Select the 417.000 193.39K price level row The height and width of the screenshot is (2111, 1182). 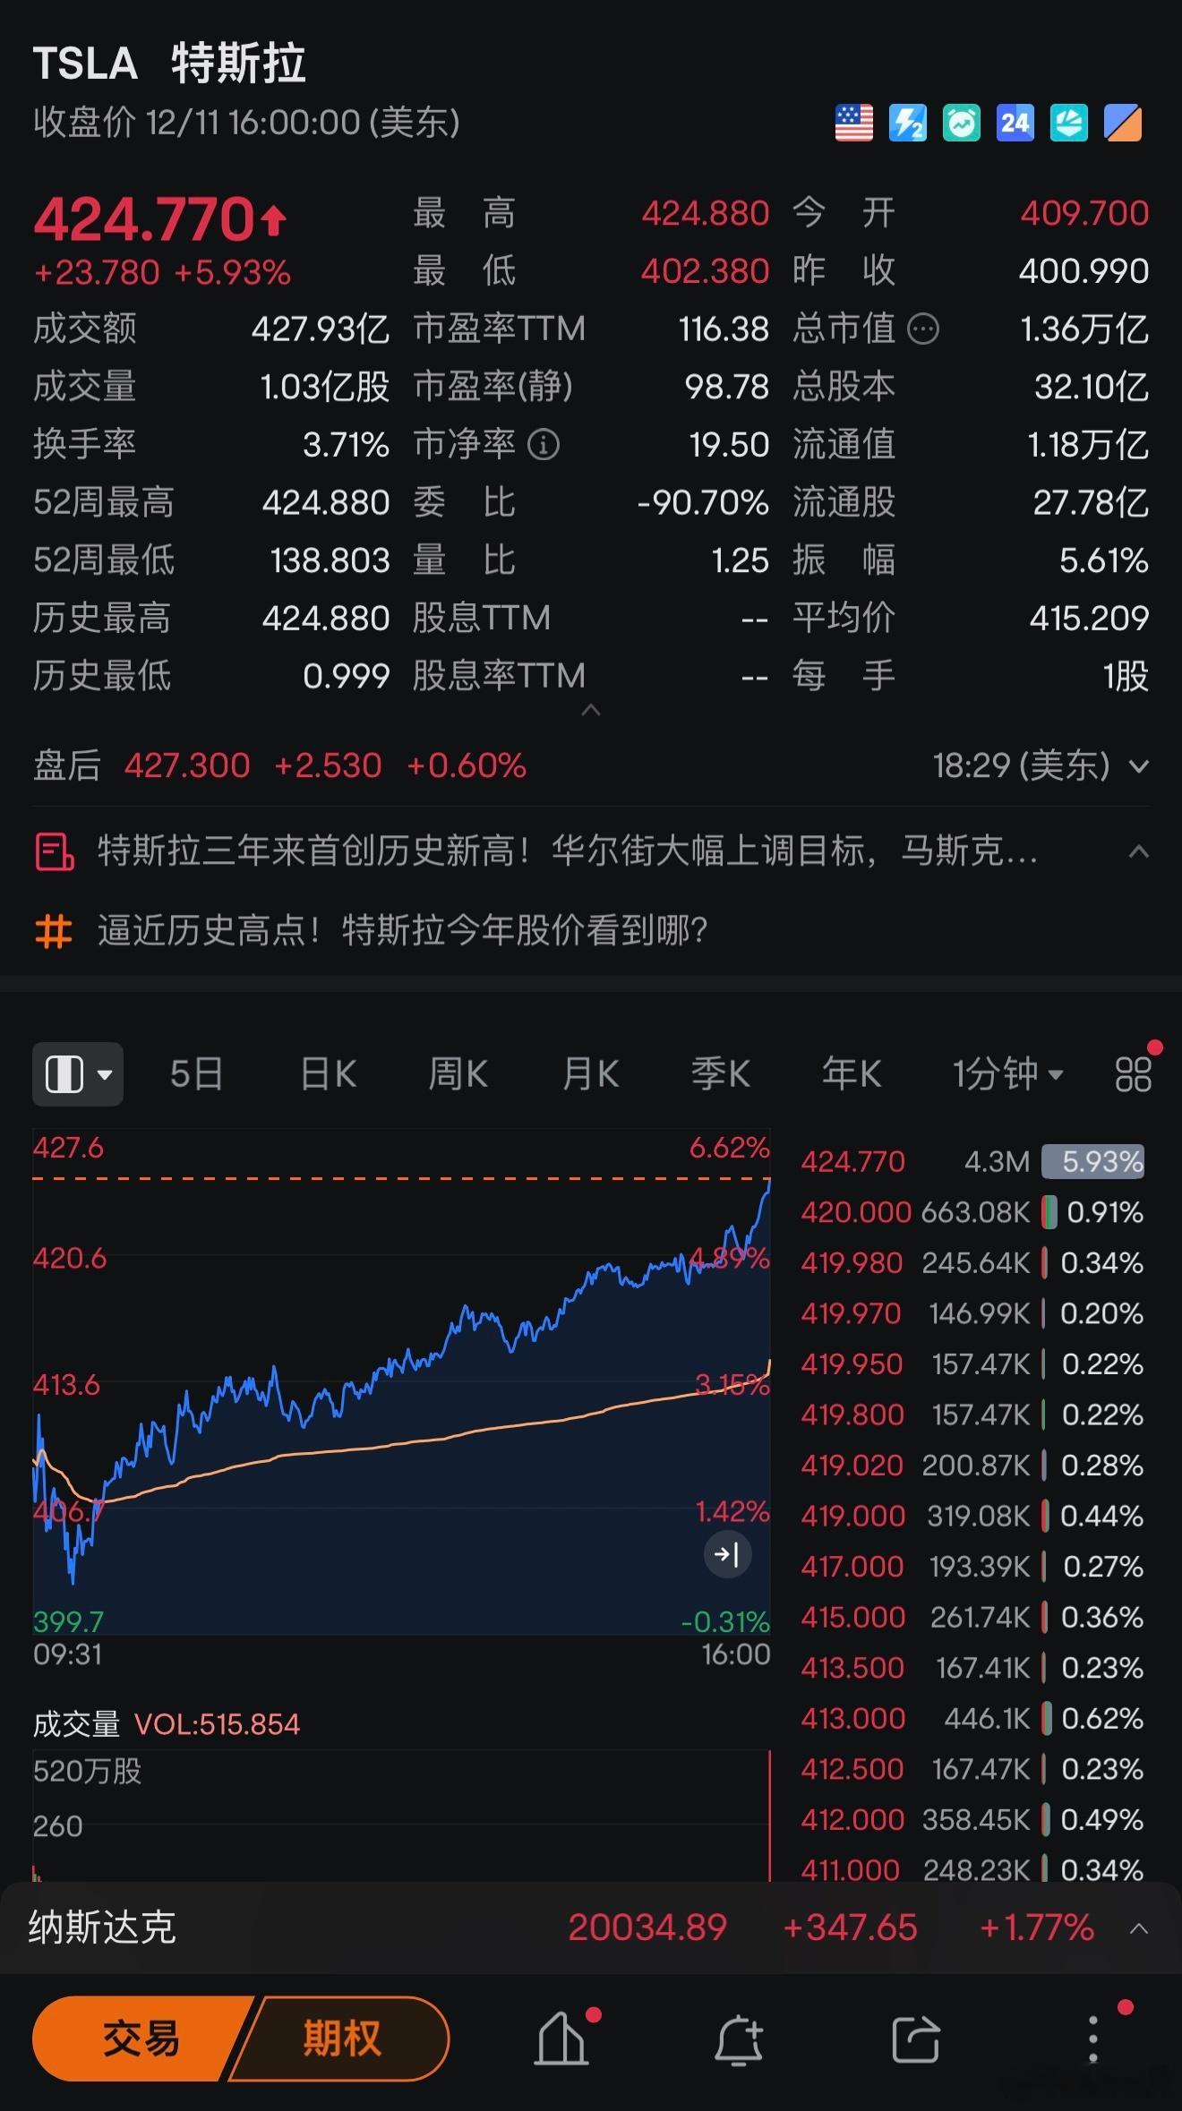coord(972,1567)
